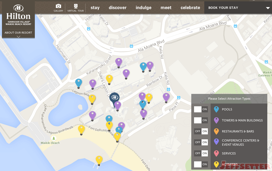This screenshot has width=272, height=171.
Task: Open the meet menu
Action: pyautogui.click(x=166, y=8)
